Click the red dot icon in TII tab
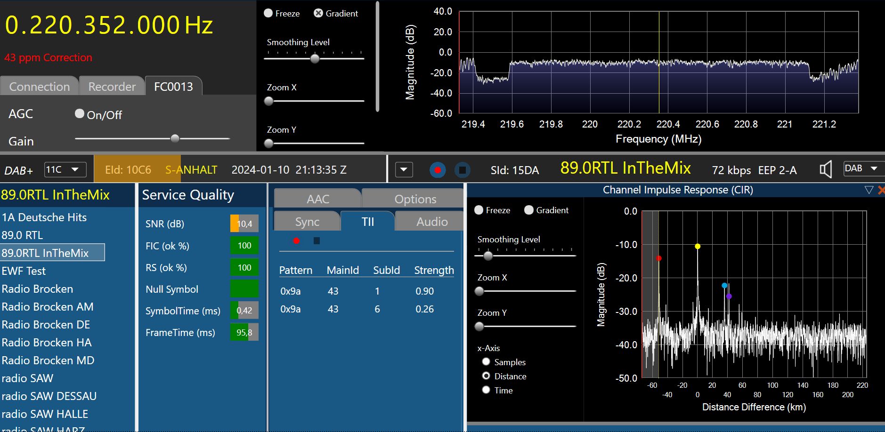 point(296,241)
